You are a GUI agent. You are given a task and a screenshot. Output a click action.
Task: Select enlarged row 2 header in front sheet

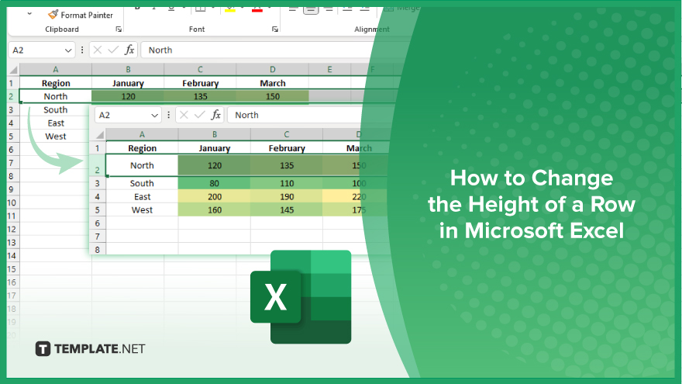tap(98, 165)
